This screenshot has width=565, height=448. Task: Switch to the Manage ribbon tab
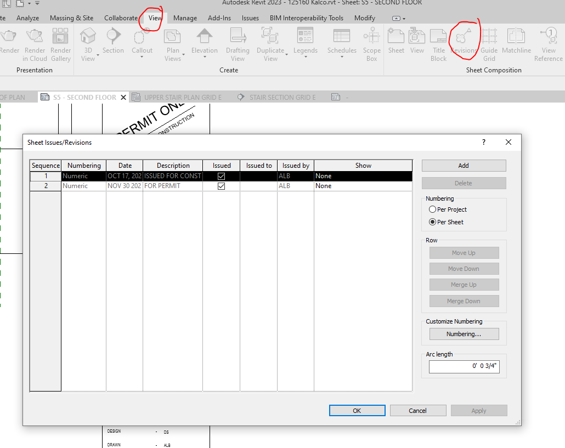pos(185,18)
